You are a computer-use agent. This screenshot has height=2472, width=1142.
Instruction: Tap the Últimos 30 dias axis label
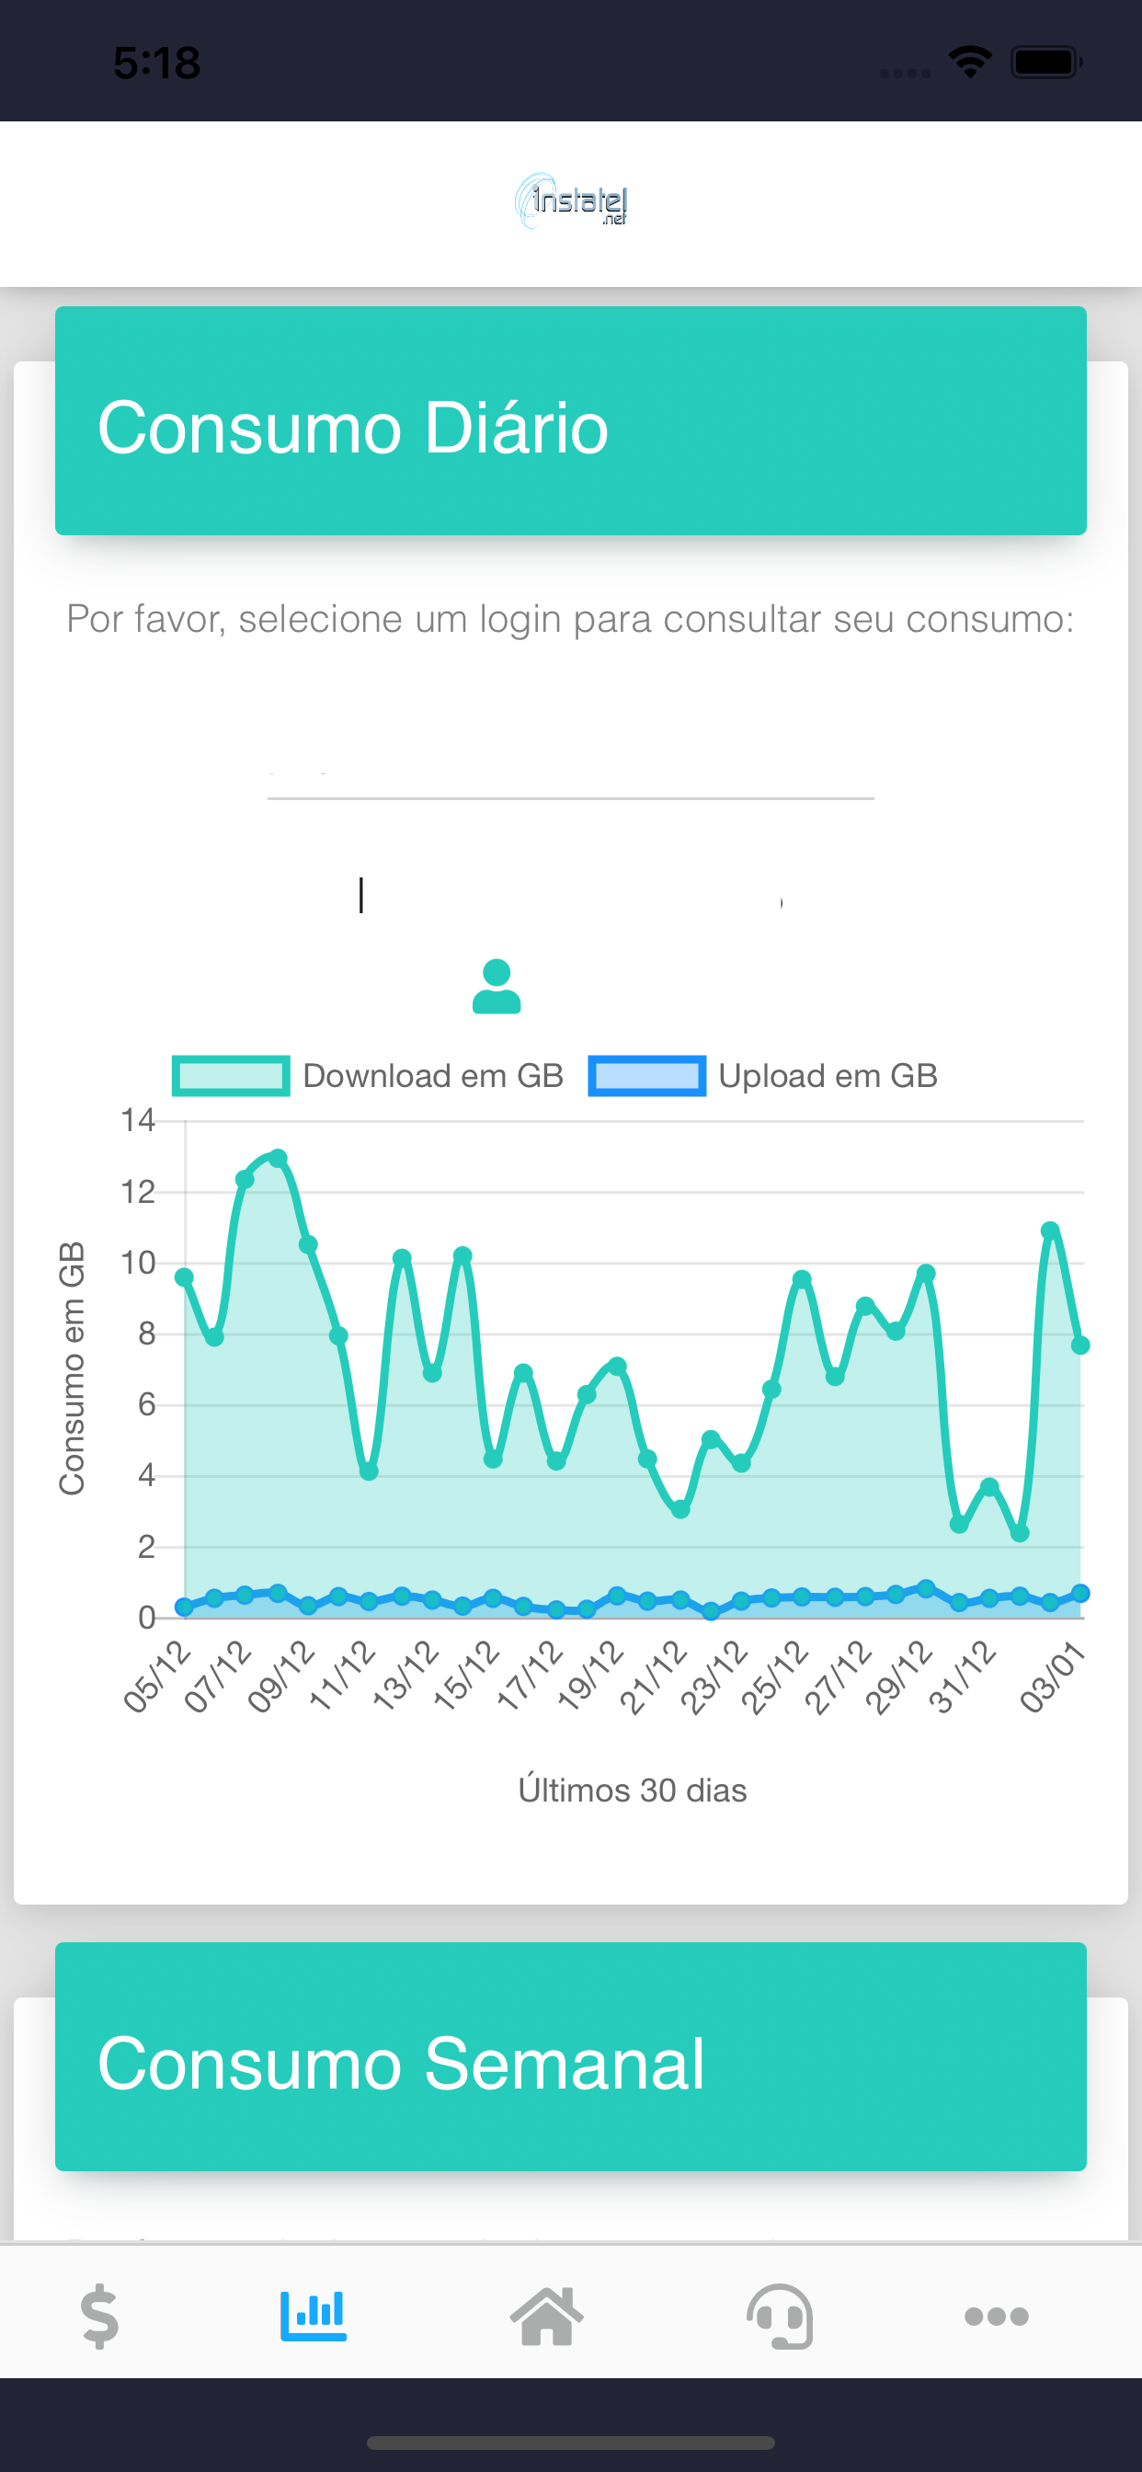click(633, 1791)
